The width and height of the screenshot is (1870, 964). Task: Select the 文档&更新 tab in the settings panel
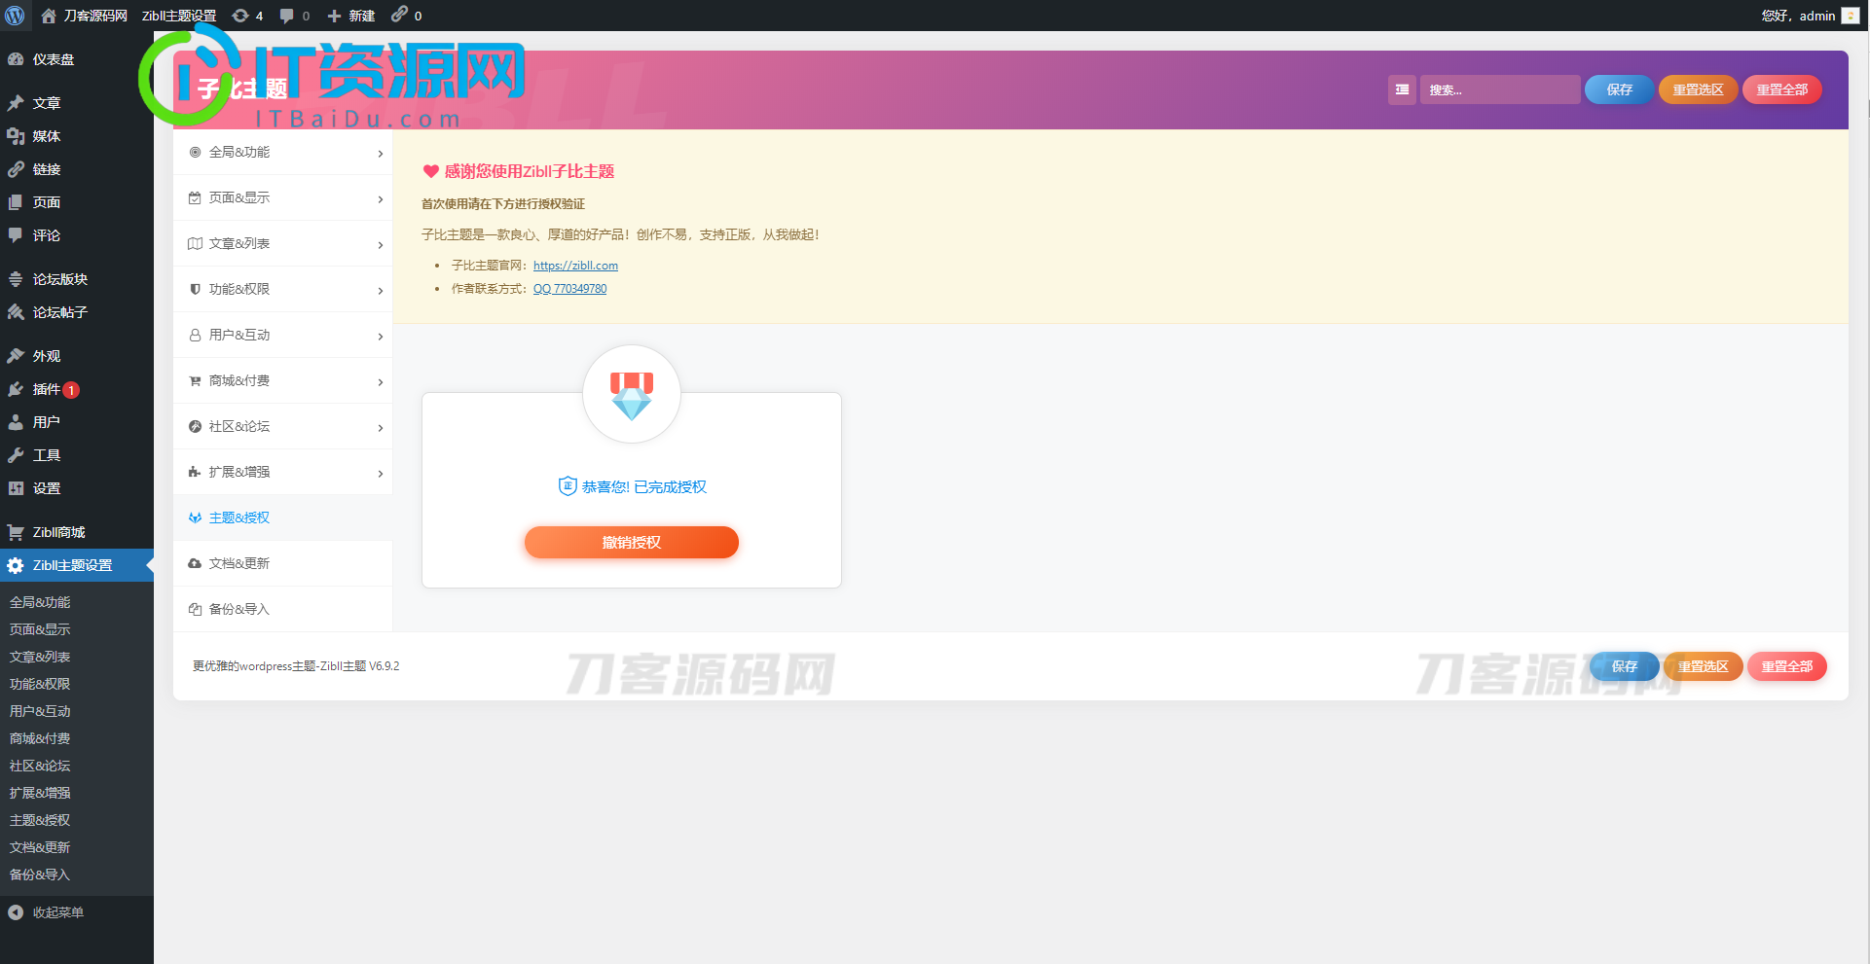(x=282, y=563)
